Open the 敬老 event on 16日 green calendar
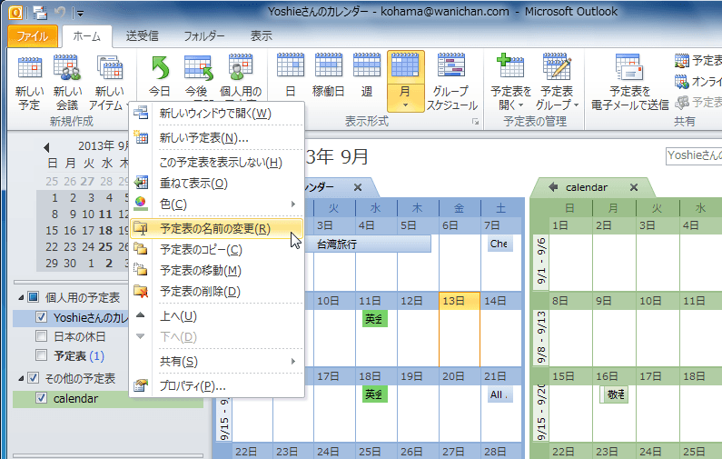 pyautogui.click(x=614, y=394)
